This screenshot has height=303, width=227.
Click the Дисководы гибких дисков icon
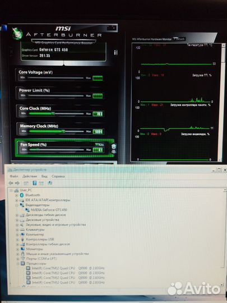22,215
